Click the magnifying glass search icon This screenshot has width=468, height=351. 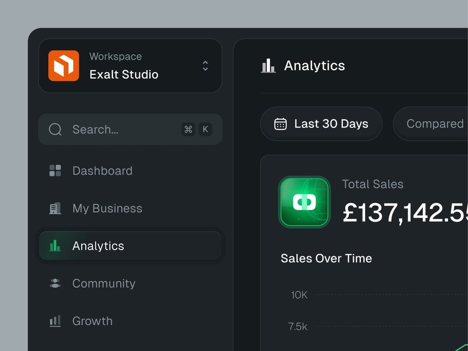tap(55, 129)
